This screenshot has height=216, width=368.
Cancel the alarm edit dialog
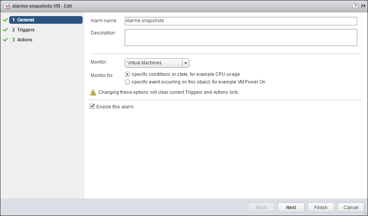(x=350, y=208)
